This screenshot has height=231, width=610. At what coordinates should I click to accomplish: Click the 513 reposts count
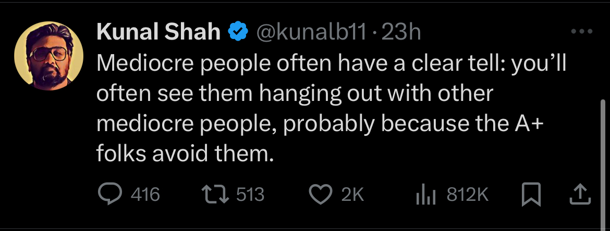(250, 195)
